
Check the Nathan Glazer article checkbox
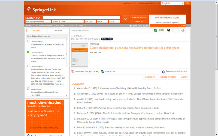coord(28,66)
